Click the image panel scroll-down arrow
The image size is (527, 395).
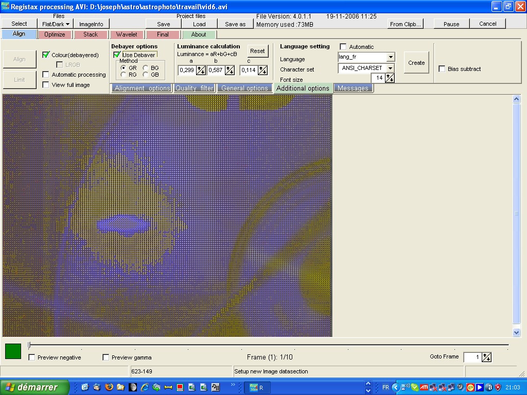[517, 332]
